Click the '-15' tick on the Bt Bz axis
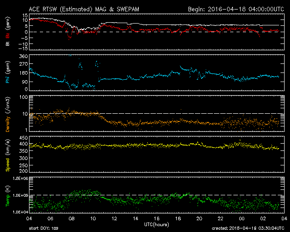Image resolution: width=290 pixels, height=232 pixels. click(23, 48)
